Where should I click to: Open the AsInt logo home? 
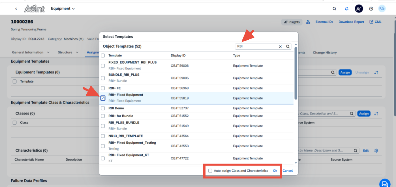(34, 9)
